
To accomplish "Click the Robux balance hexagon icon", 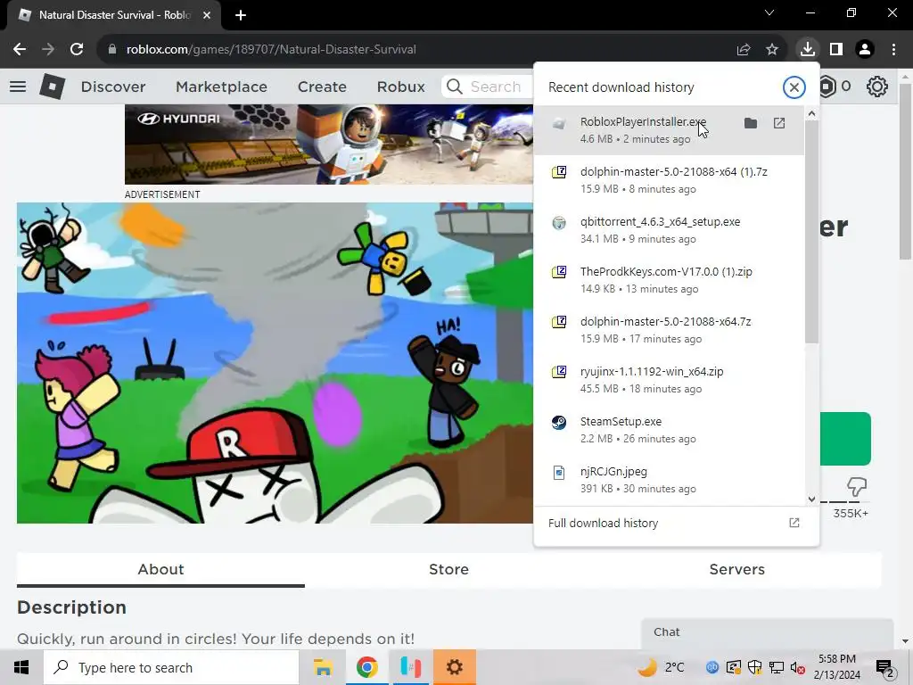I will [827, 87].
